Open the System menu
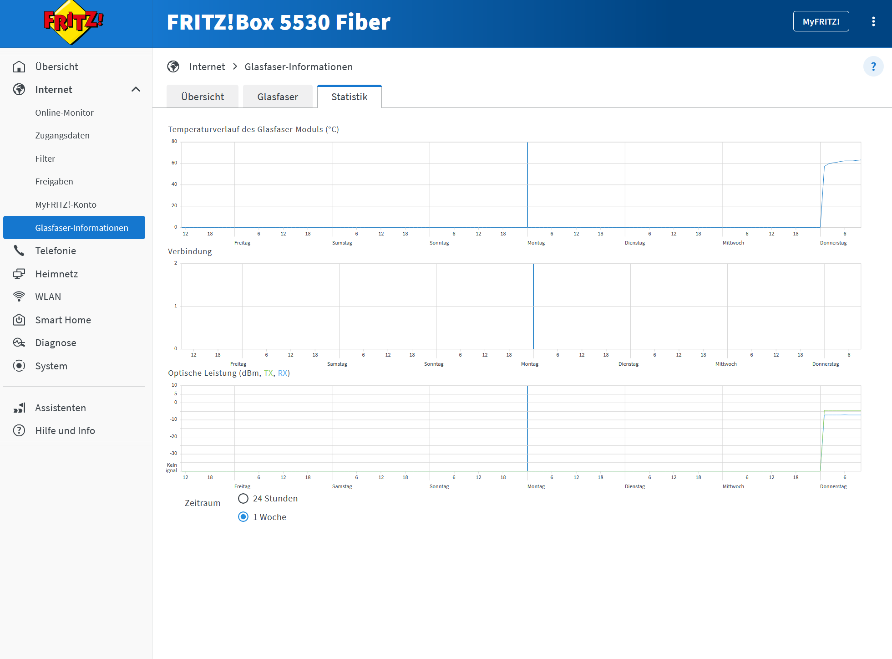Image resolution: width=892 pixels, height=659 pixels. click(x=51, y=366)
